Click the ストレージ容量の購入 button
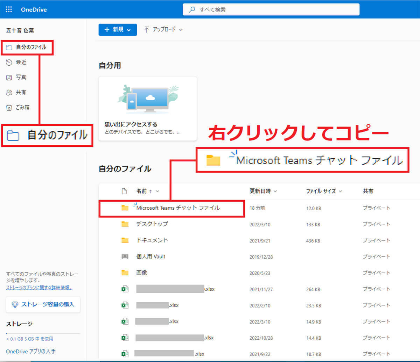This screenshot has height=362, width=420. [x=43, y=304]
